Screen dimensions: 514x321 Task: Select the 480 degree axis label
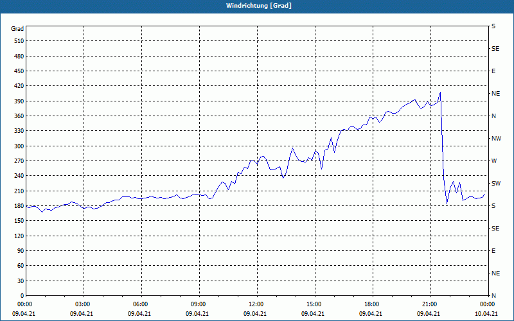(x=19, y=56)
